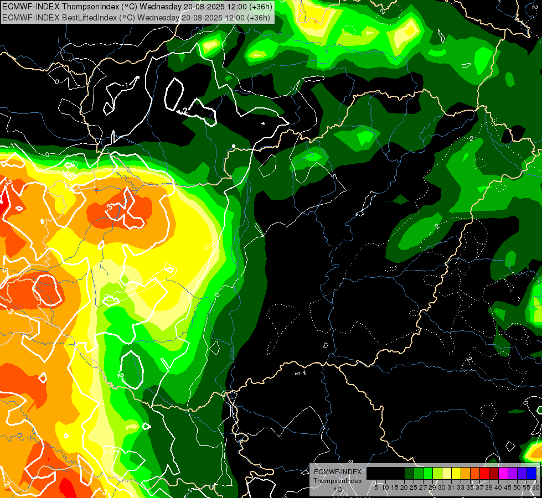Pick the yellow 31–33 legend swatch
542x498 pixels.
[456, 473]
